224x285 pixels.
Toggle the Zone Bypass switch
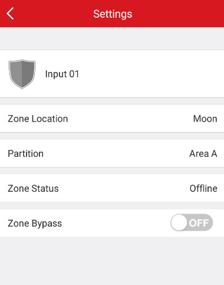tap(192, 222)
